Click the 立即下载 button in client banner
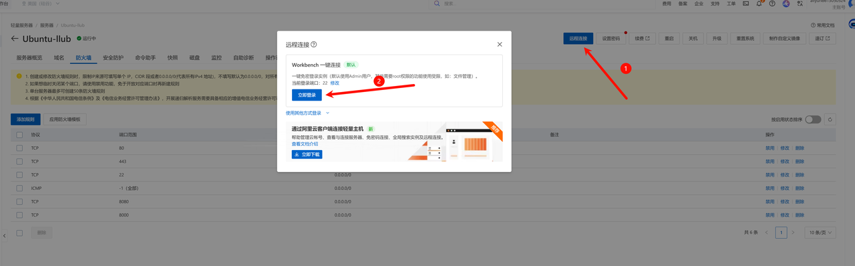 (307, 154)
